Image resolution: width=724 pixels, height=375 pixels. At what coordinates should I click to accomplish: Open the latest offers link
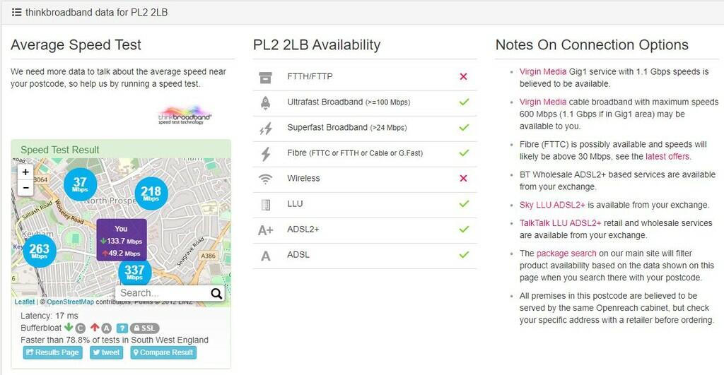[x=667, y=156]
